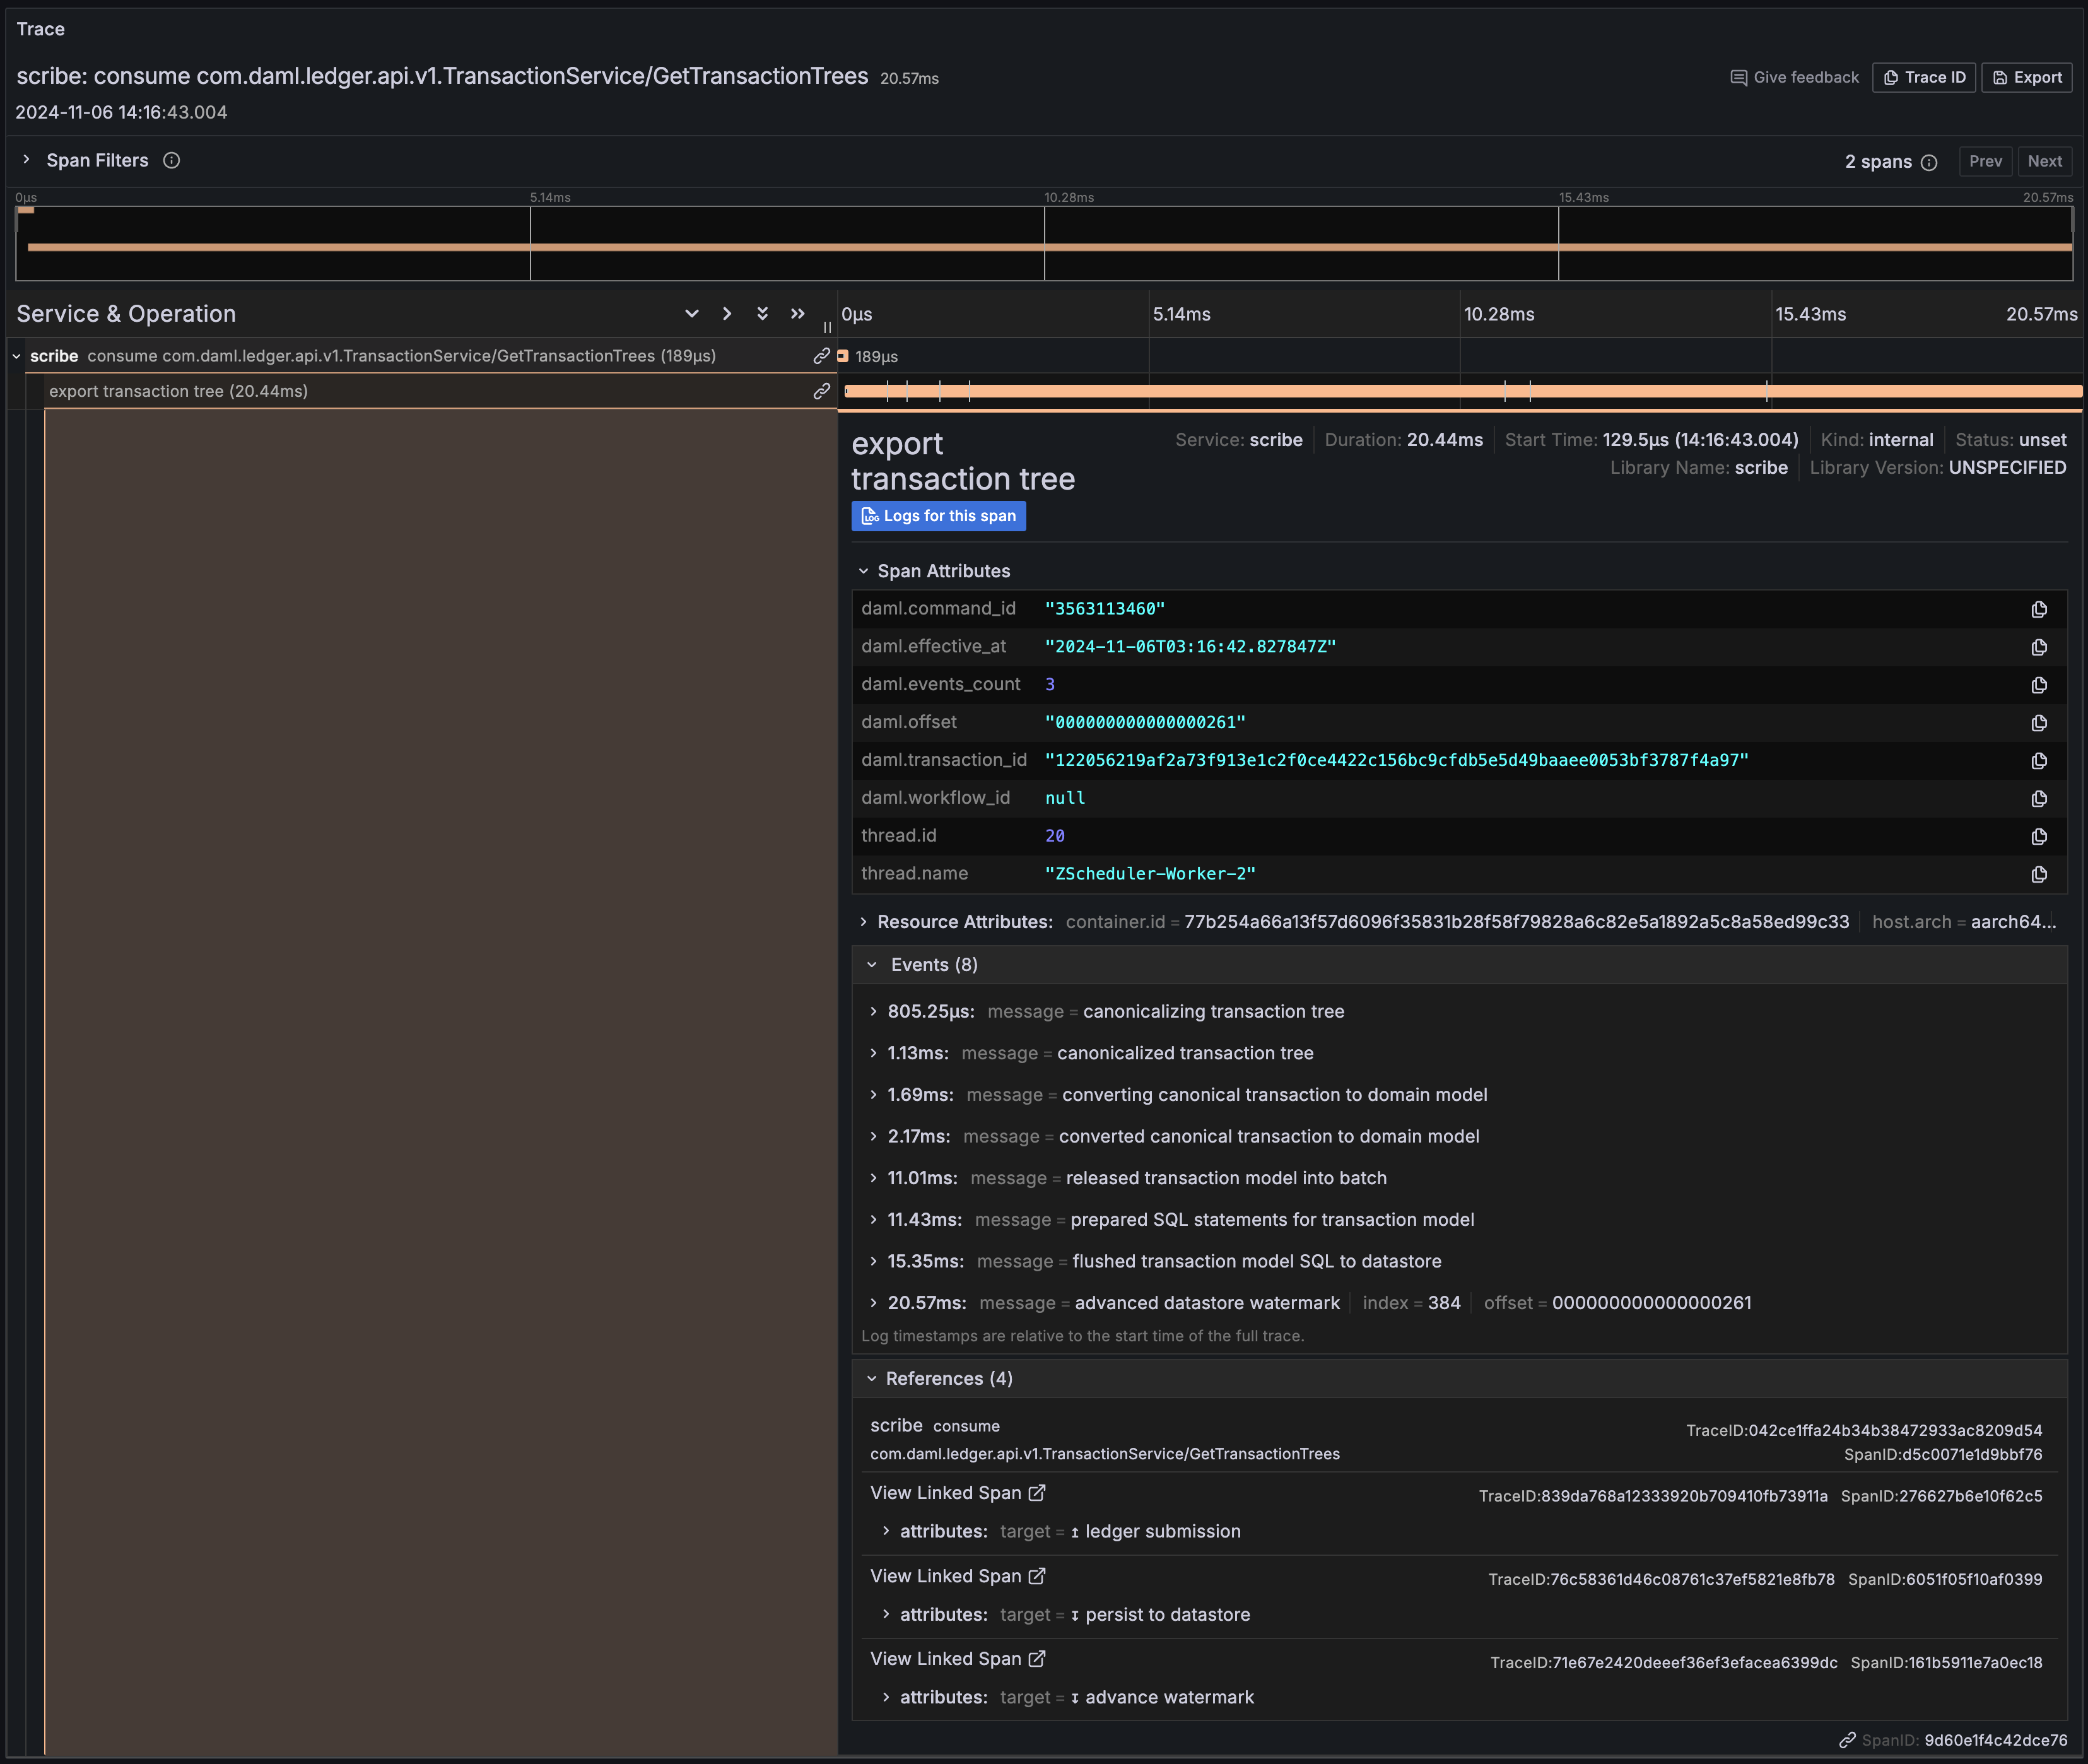Viewport: 2088px width, 1764px height.
Task: Copy the daml.command_id attribute value
Action: 2038,609
